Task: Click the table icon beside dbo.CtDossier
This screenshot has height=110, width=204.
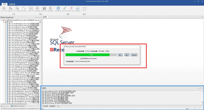Action: tap(7, 81)
